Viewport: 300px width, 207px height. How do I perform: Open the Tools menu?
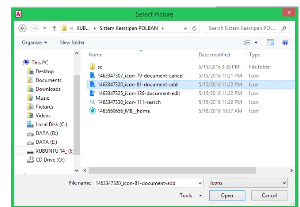click(191, 195)
